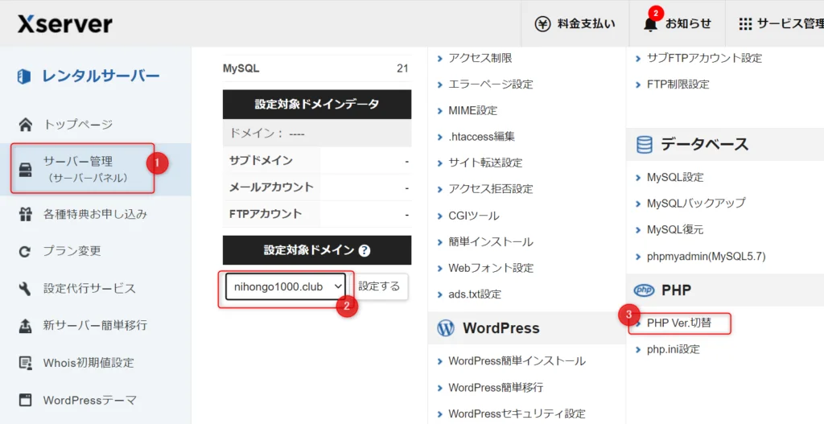Click the refresh icon beside プラン変更
The width and height of the screenshot is (824, 424).
tap(25, 252)
